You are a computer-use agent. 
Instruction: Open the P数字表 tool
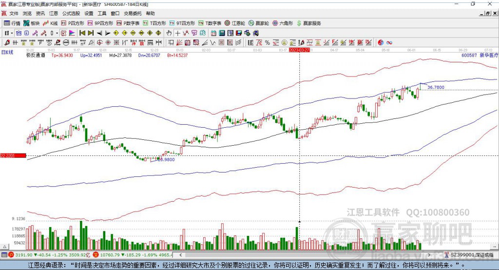(x=128, y=23)
